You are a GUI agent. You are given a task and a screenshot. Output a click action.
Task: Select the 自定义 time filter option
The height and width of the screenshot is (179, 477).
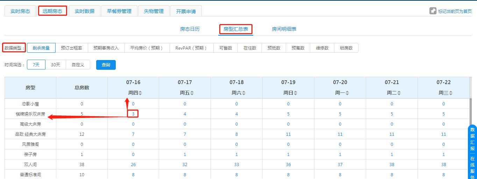point(78,65)
